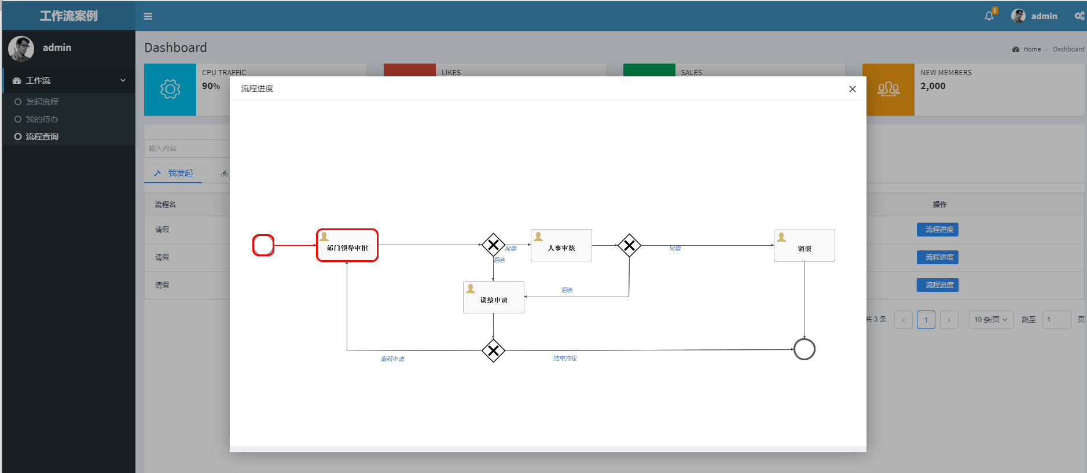This screenshot has height=473, width=1087.
Task: Click the admin avatar in the top bar
Action: (x=1018, y=16)
